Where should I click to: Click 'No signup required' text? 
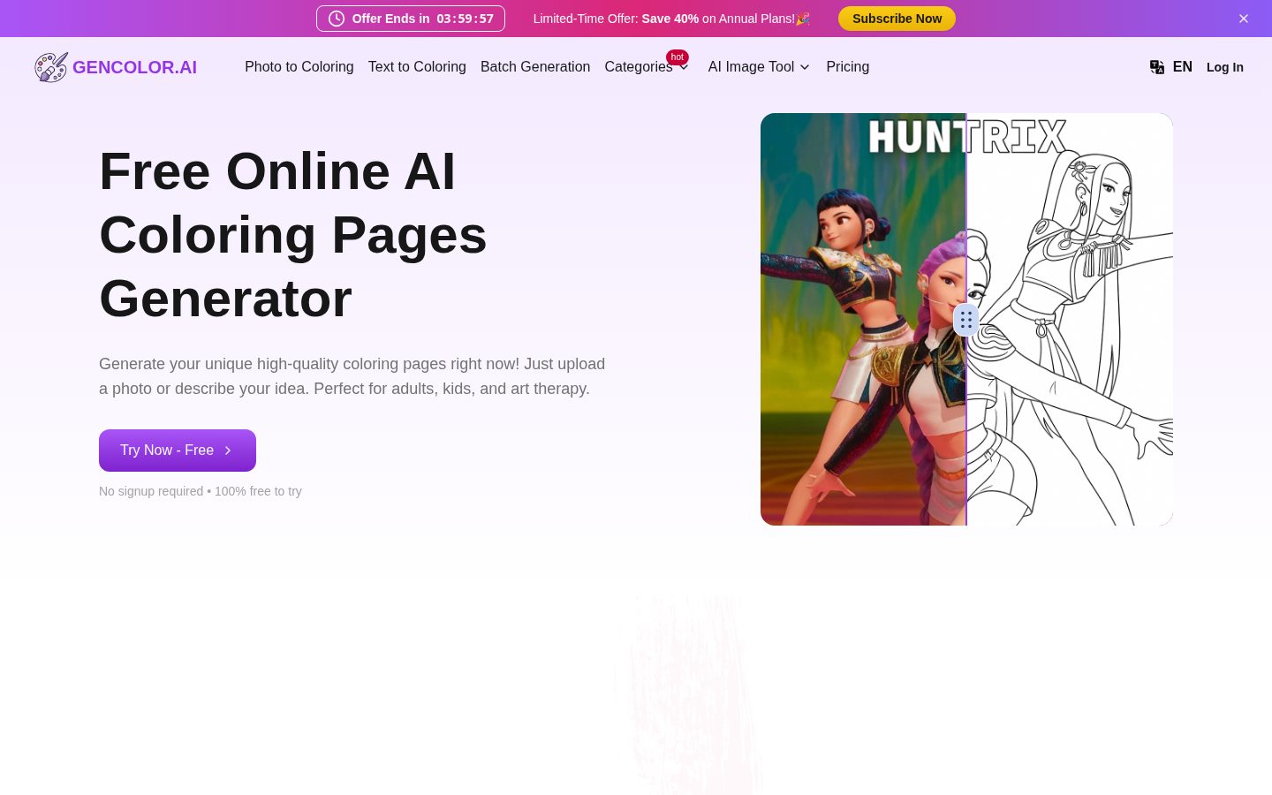(x=151, y=491)
